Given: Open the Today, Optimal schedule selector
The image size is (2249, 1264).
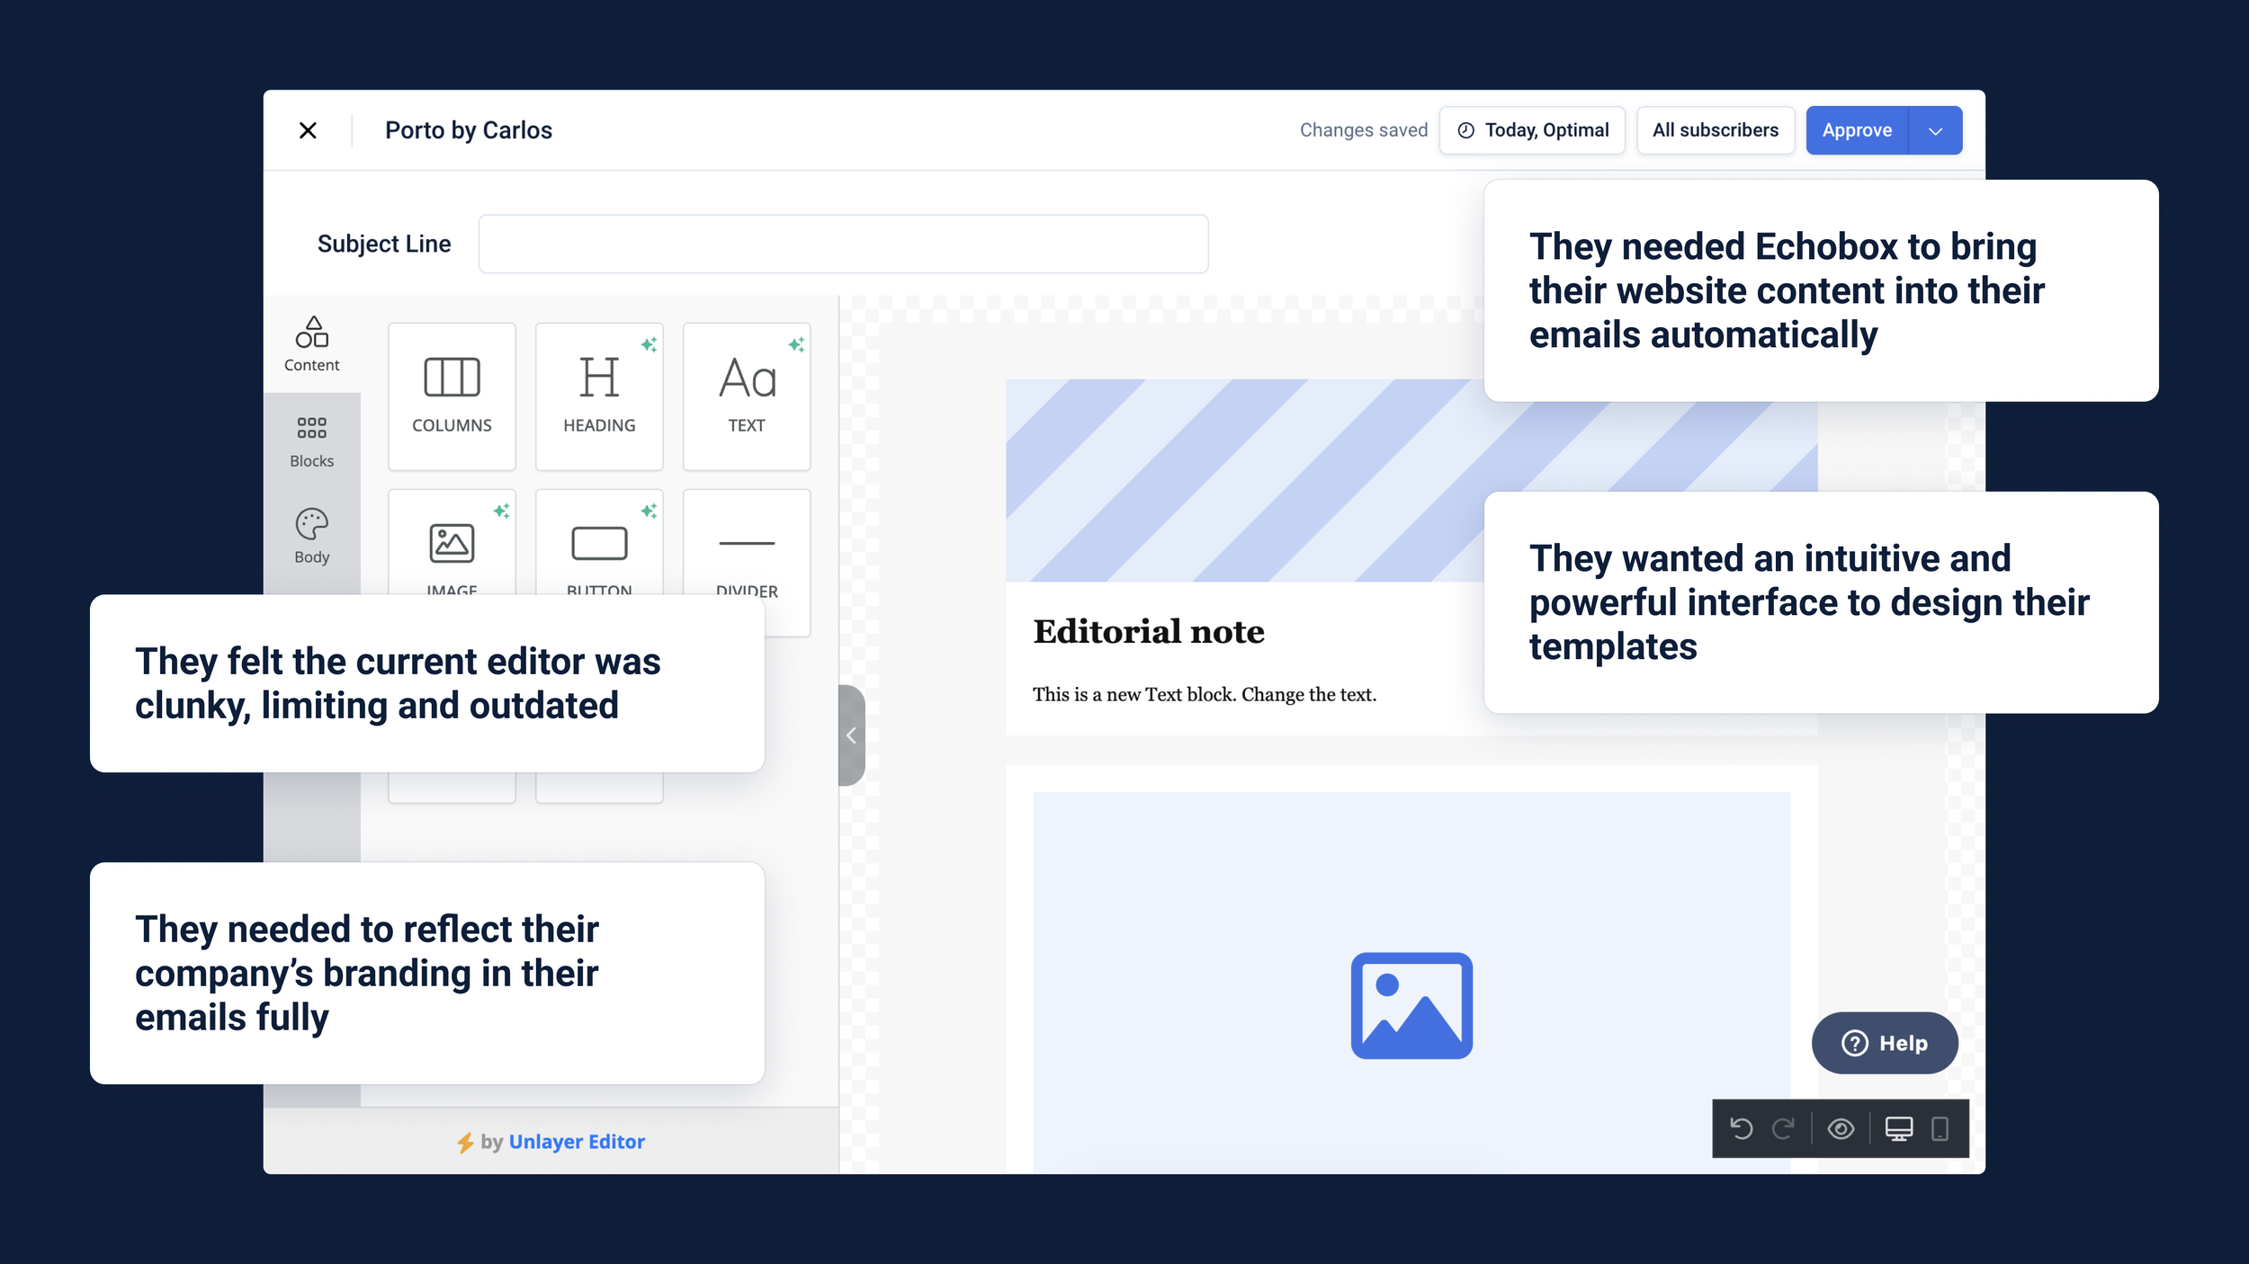Looking at the screenshot, I should tap(1532, 130).
